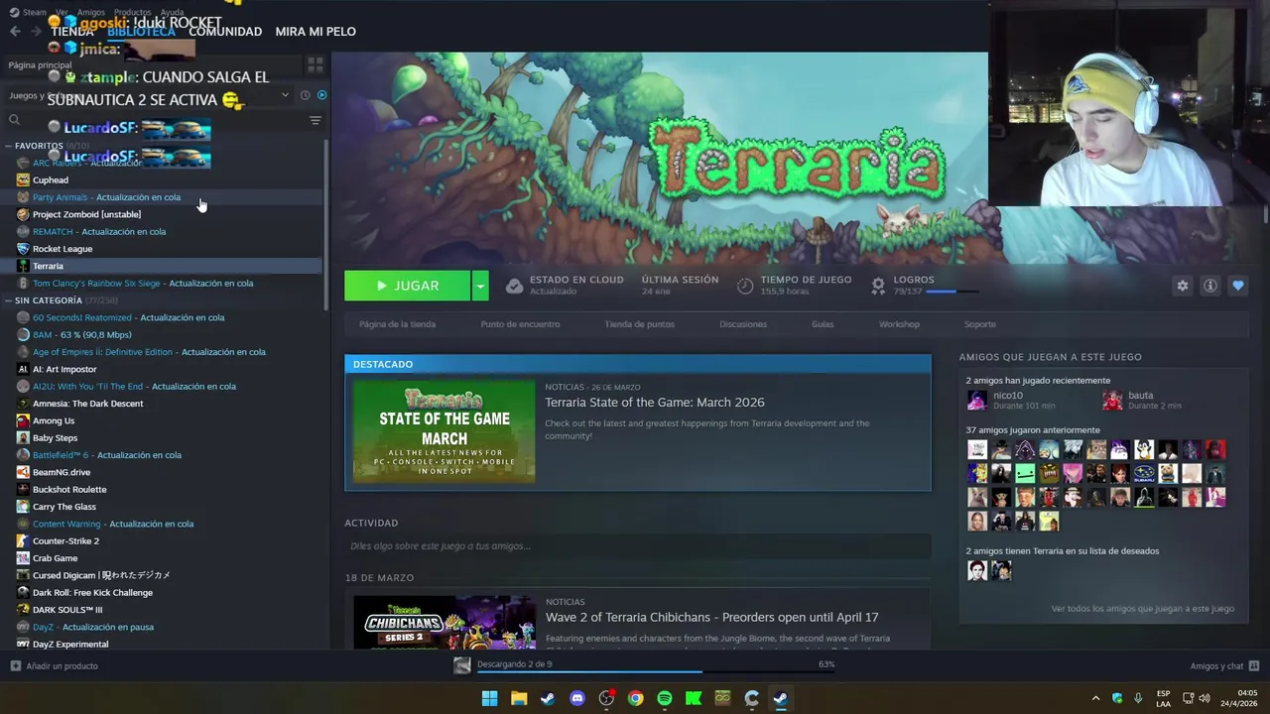Open advanced library filters icon
Viewport: 1270px width, 714px height.
pos(316,120)
